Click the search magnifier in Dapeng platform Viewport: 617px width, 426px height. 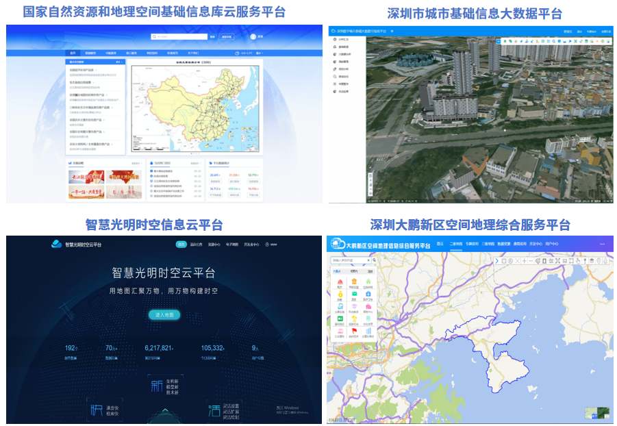[374, 260]
